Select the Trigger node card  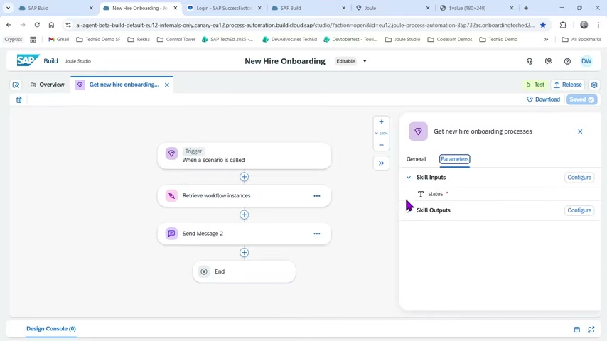(245, 156)
